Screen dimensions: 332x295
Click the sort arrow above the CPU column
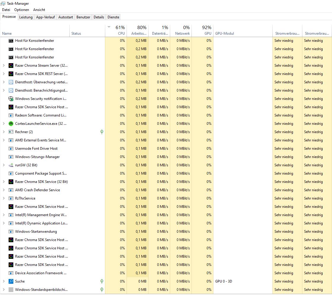pos(109,27)
